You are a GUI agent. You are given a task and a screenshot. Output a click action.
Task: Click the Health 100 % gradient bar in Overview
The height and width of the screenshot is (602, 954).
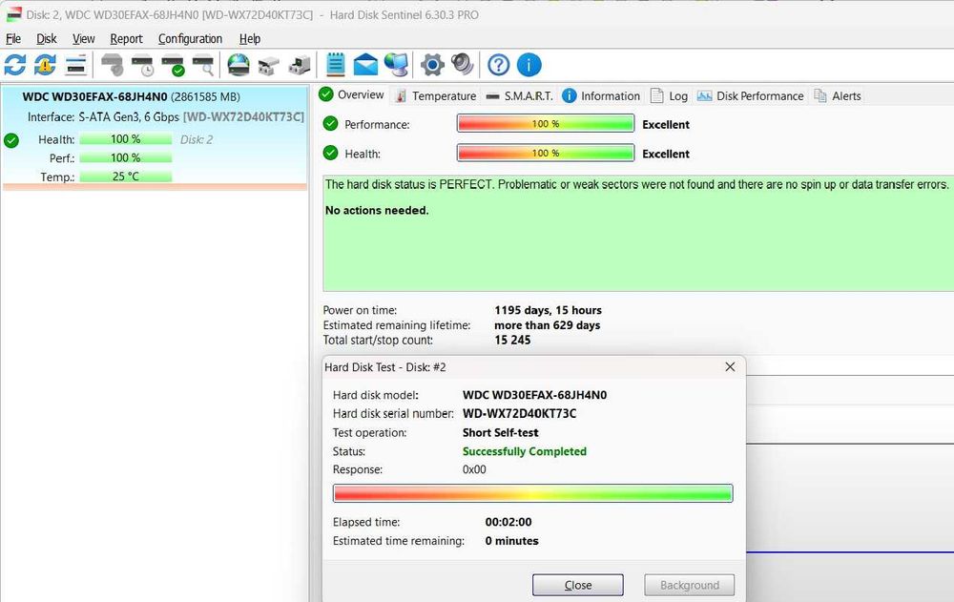click(546, 153)
